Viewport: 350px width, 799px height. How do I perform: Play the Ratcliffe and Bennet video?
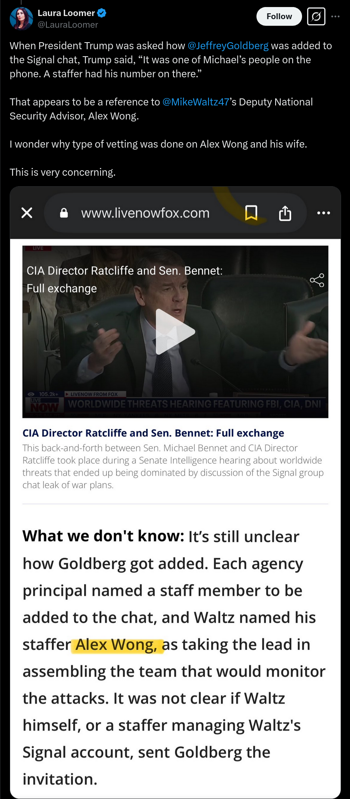pyautogui.click(x=175, y=332)
